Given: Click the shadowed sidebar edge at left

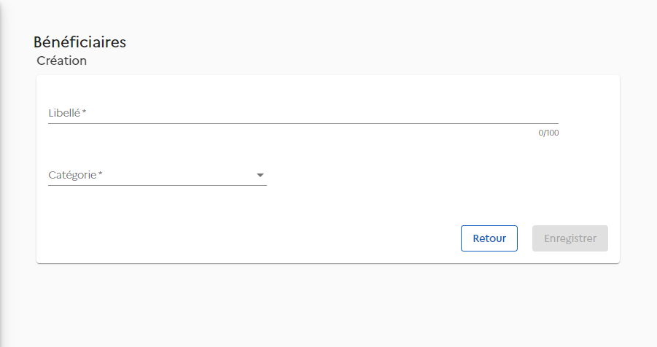Looking at the screenshot, I should coord(3,175).
